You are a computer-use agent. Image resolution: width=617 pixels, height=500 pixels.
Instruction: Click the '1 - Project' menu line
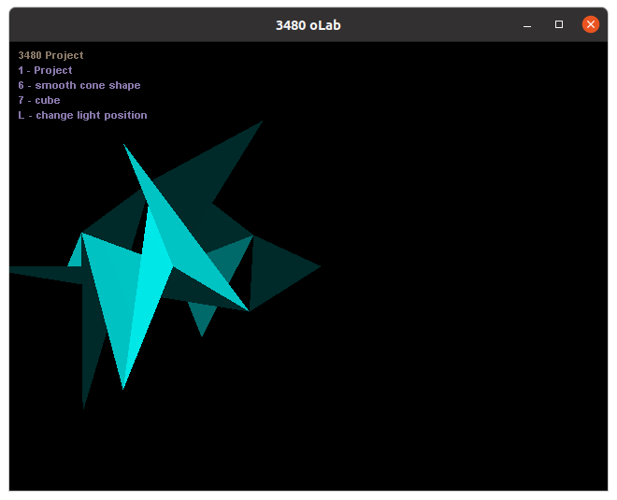click(45, 70)
